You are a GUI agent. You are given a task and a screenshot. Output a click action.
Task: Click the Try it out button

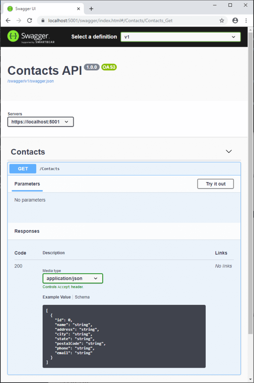(215, 184)
